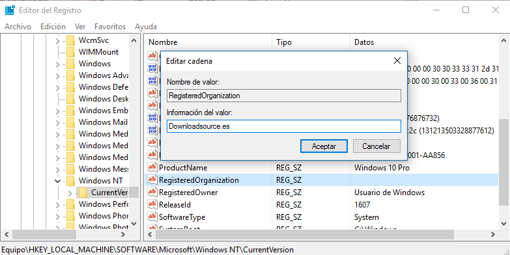
Task: Select the WIMMount folder icon
Action: (70, 52)
